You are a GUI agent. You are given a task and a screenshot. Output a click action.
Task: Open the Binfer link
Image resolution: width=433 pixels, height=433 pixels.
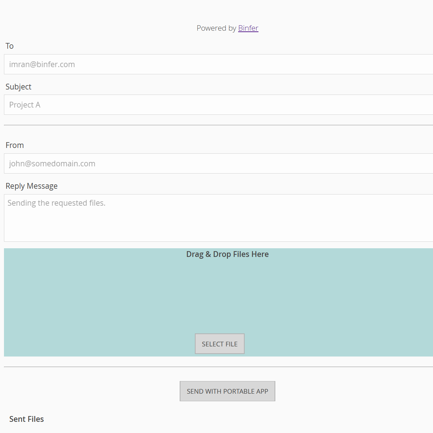[x=248, y=28]
